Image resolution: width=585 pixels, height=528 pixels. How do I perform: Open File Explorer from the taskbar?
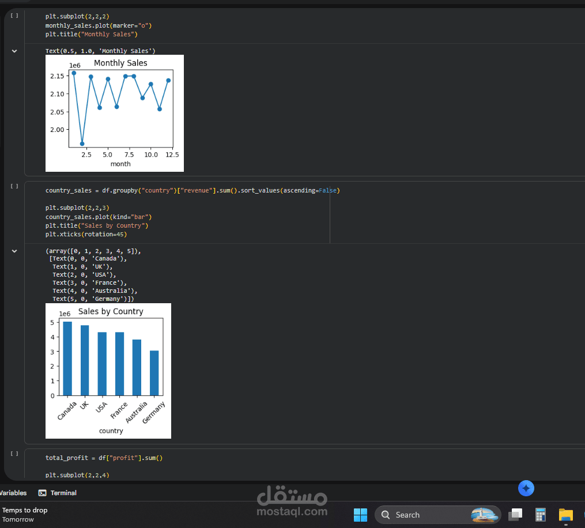point(565,515)
